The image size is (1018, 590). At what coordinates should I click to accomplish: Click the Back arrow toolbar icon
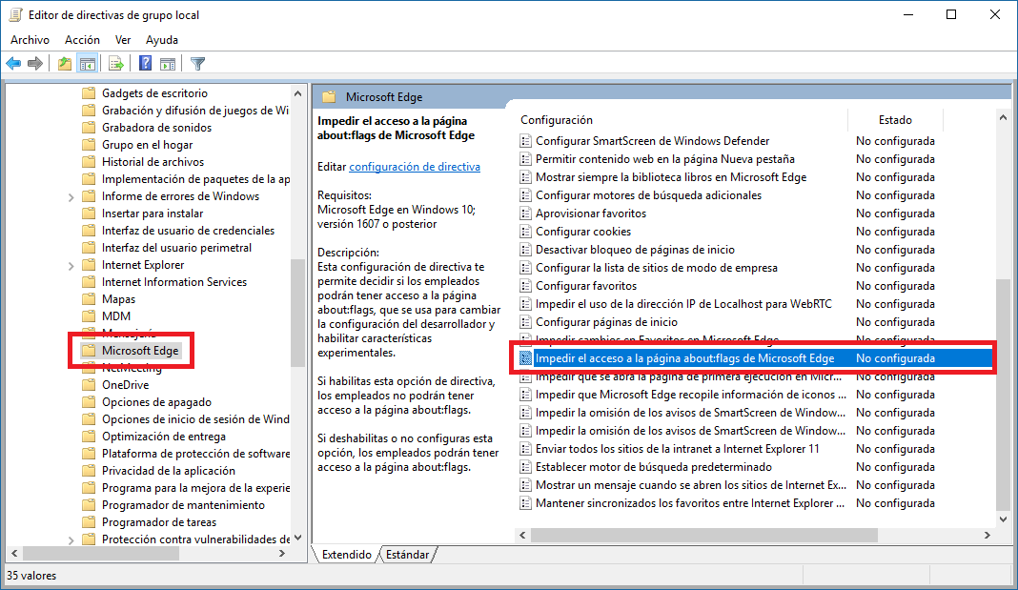(13, 64)
